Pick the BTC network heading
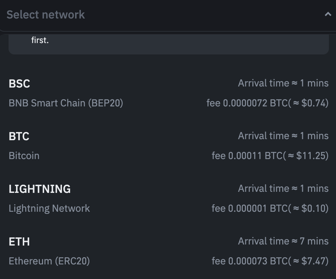The width and height of the screenshot is (336, 279). [19, 136]
